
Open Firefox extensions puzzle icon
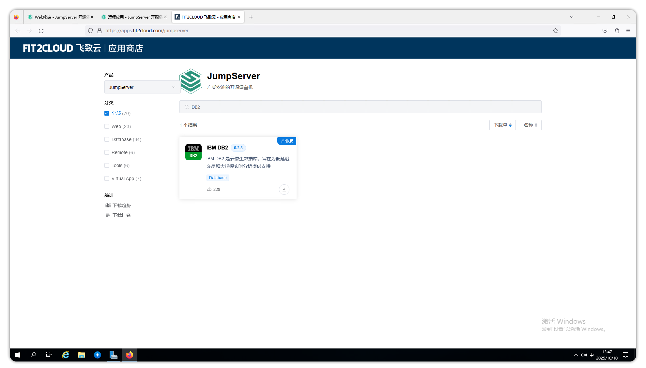click(x=616, y=31)
